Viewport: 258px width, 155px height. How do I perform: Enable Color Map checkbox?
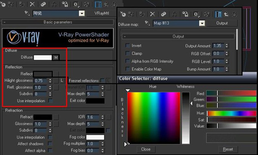coord(128,69)
